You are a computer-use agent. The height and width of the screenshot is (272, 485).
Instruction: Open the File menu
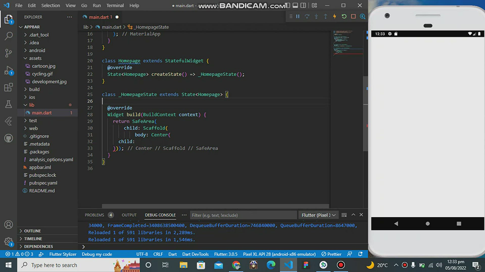point(19,5)
